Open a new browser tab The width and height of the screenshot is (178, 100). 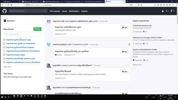[x=127, y=2]
